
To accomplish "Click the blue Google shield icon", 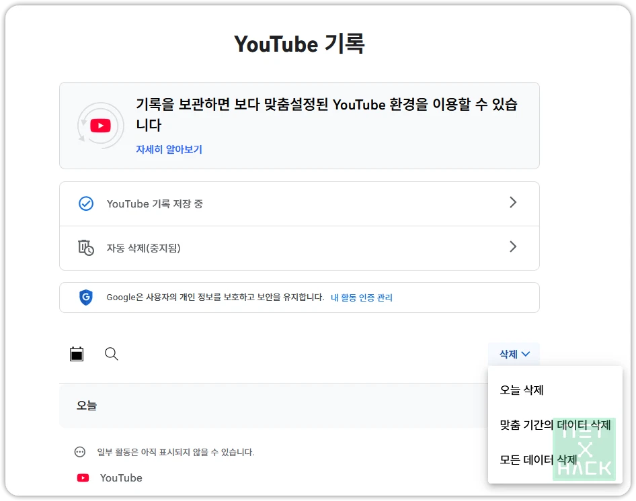I will point(86,297).
